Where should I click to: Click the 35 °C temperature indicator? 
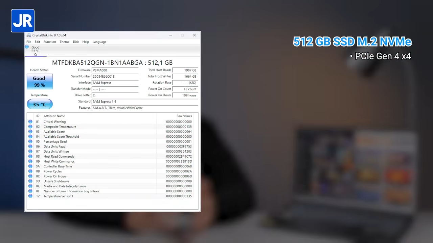click(39, 104)
